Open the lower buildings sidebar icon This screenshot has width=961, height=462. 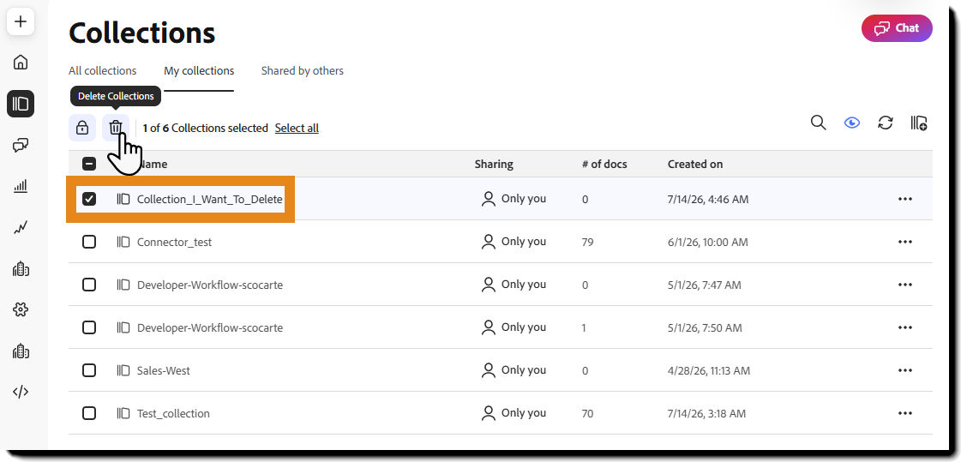point(21,351)
